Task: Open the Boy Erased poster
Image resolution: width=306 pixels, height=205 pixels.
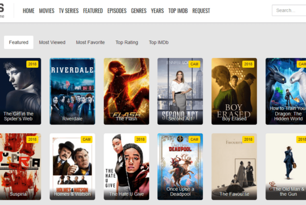Action: [234, 91]
